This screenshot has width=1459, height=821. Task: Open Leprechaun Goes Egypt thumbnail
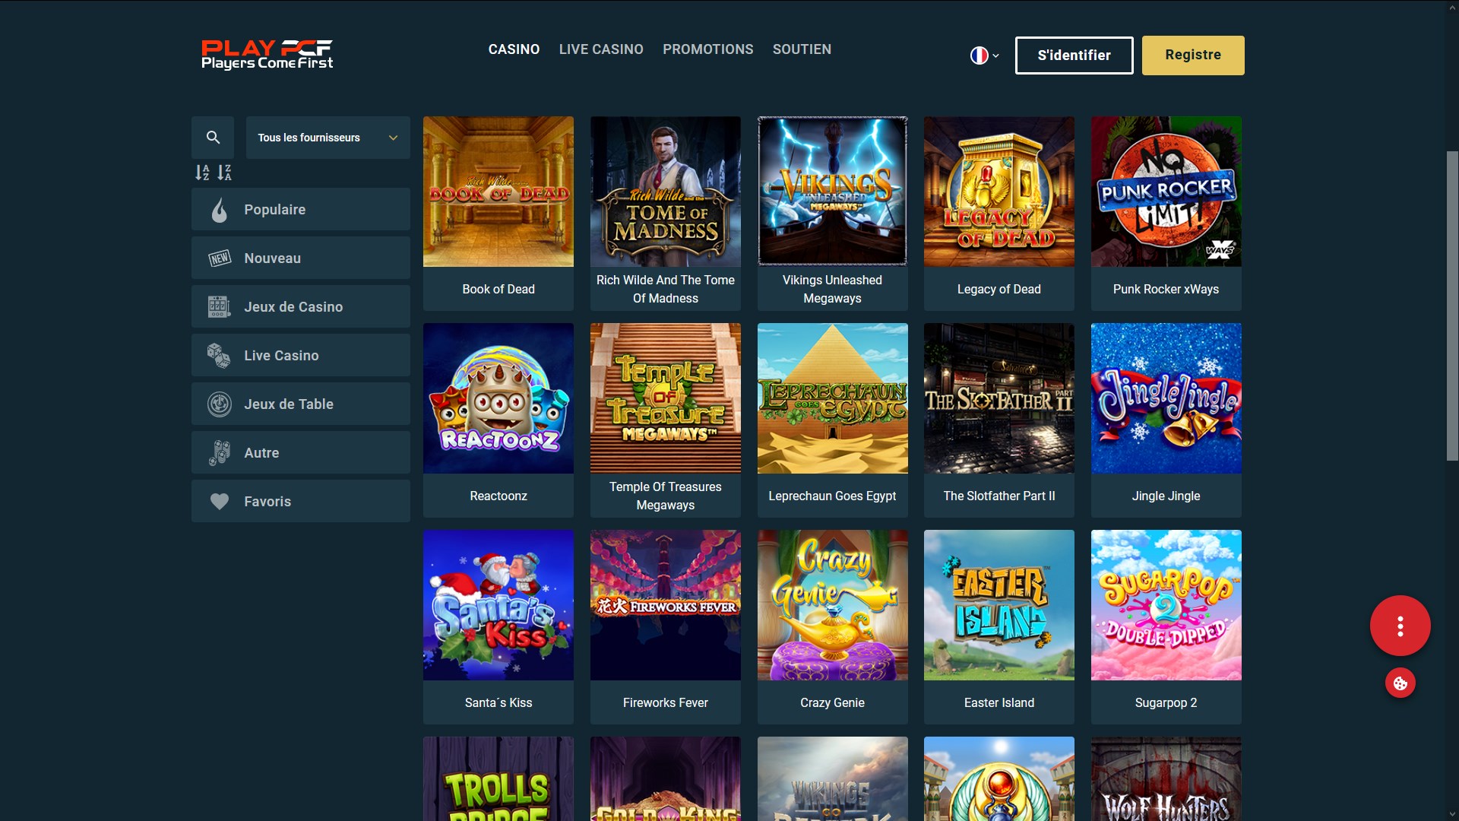pyautogui.click(x=832, y=398)
